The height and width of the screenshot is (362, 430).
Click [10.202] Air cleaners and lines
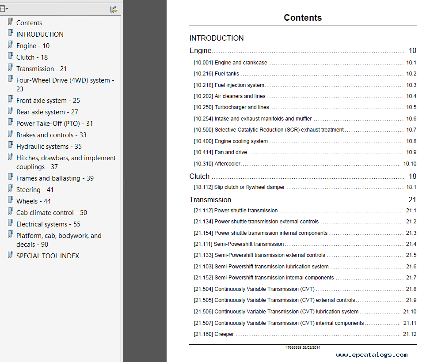click(x=305, y=96)
